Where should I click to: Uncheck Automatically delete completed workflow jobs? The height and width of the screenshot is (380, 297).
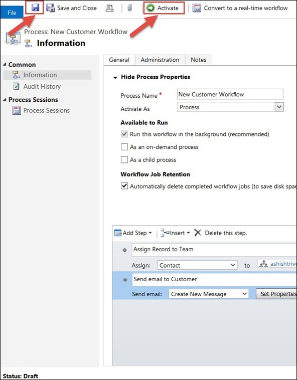tap(124, 186)
